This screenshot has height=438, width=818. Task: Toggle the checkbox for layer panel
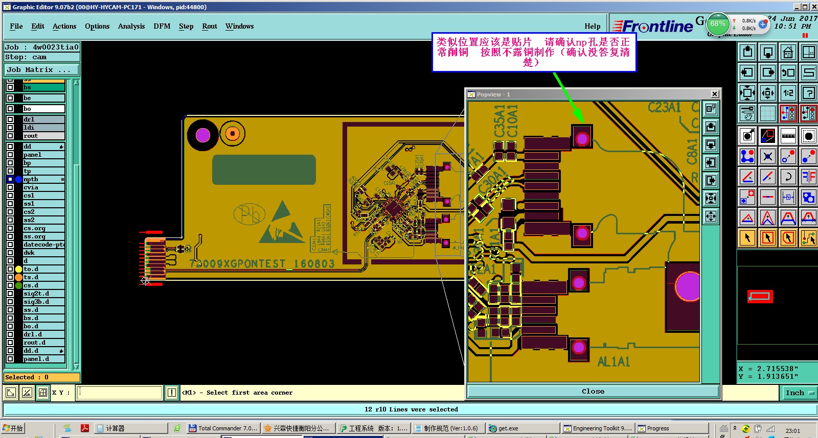click(10, 155)
